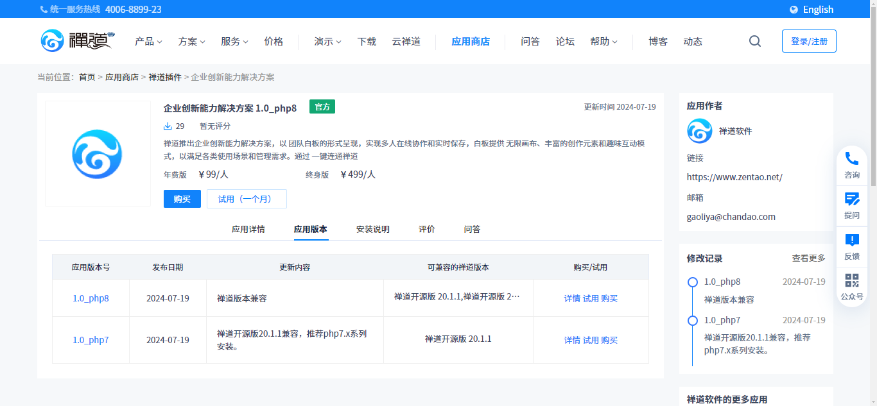The height and width of the screenshot is (406, 877).
Task: Open the 帮助 dropdown in navigation
Action: pos(603,41)
